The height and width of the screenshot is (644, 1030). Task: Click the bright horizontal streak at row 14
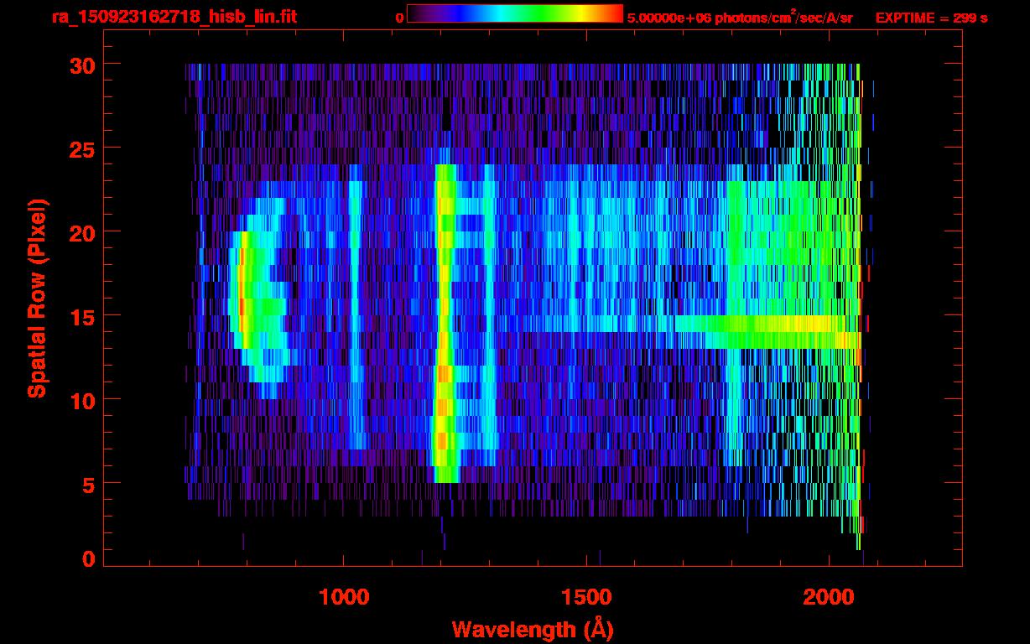(767, 332)
